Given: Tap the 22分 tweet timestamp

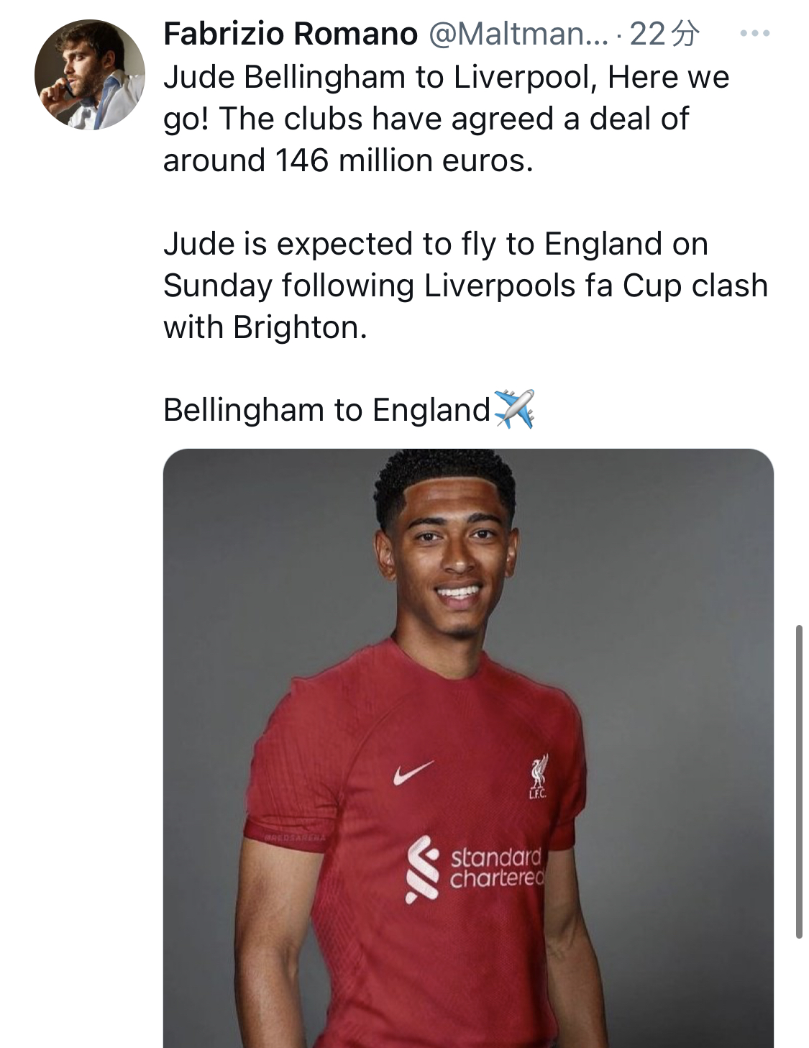Looking at the screenshot, I should (663, 34).
